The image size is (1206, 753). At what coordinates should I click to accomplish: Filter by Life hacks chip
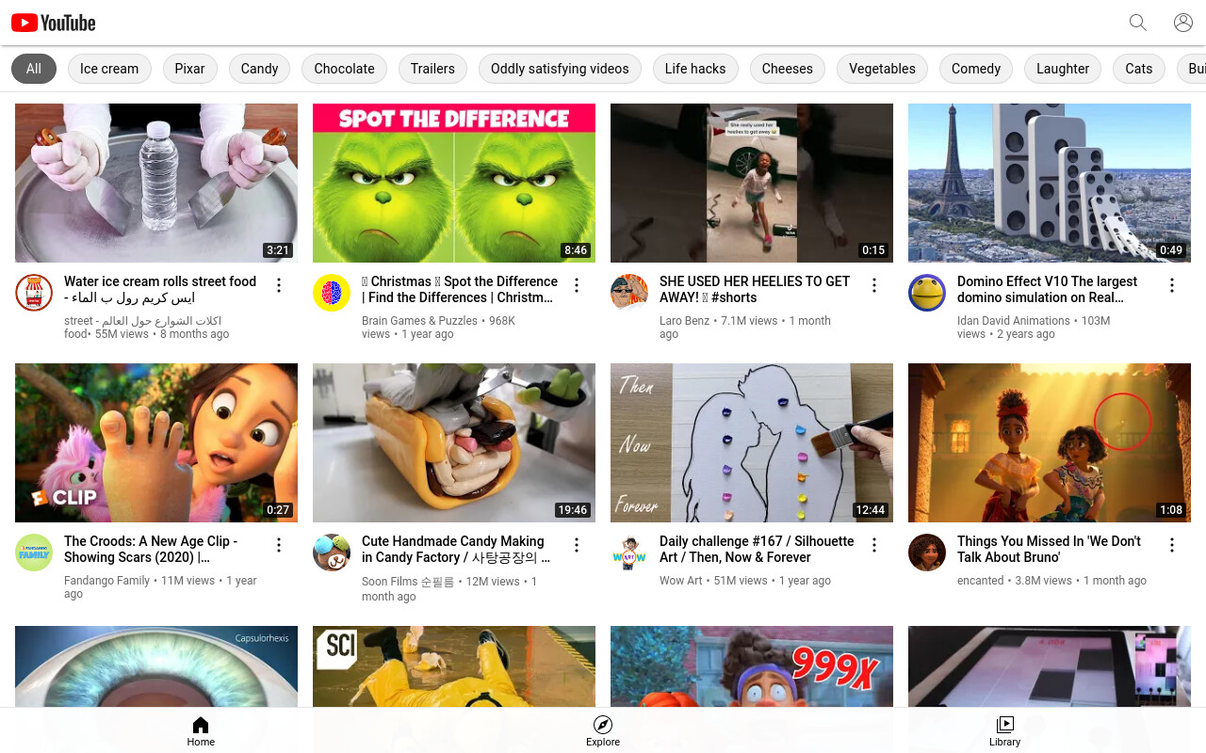coord(695,69)
